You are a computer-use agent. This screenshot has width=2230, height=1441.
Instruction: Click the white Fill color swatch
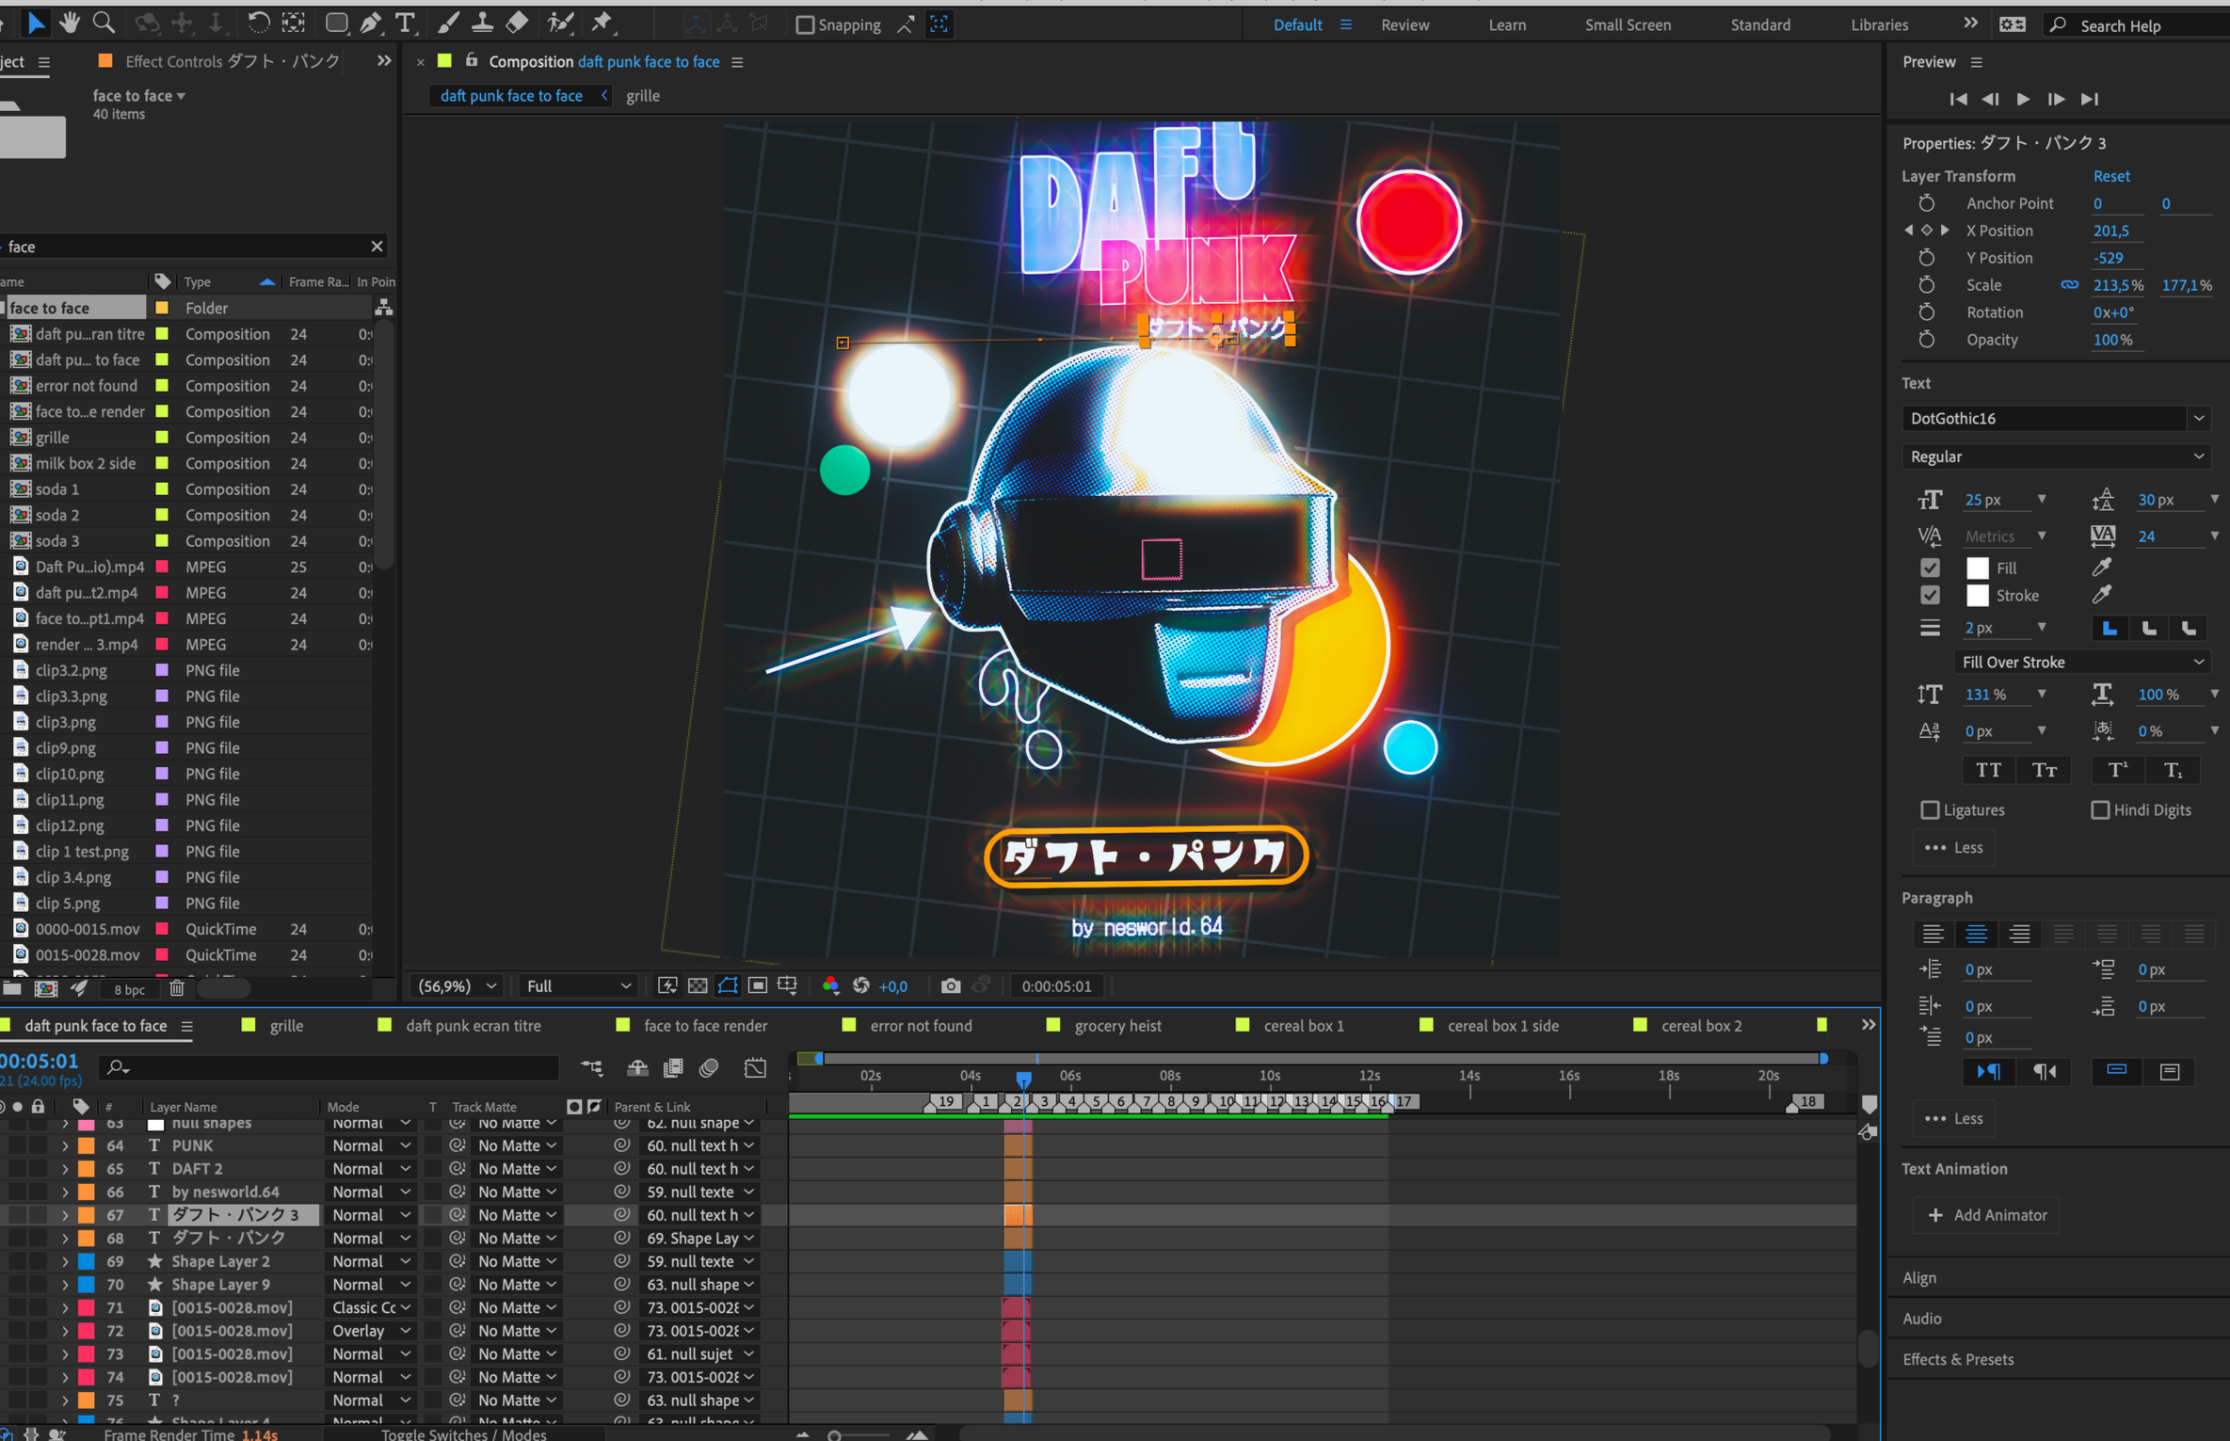point(1977,568)
